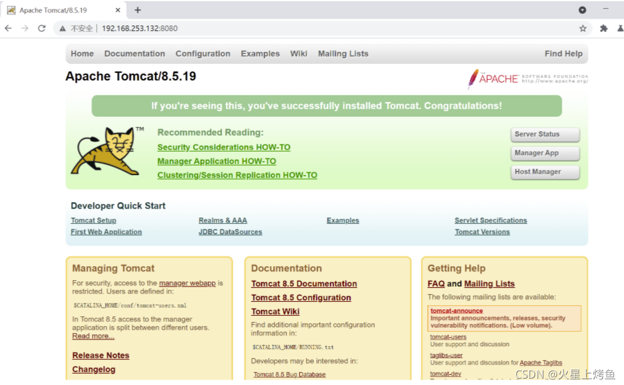Open the tomcat-dev mailing list link
The width and height of the screenshot is (624, 385).
(x=445, y=374)
